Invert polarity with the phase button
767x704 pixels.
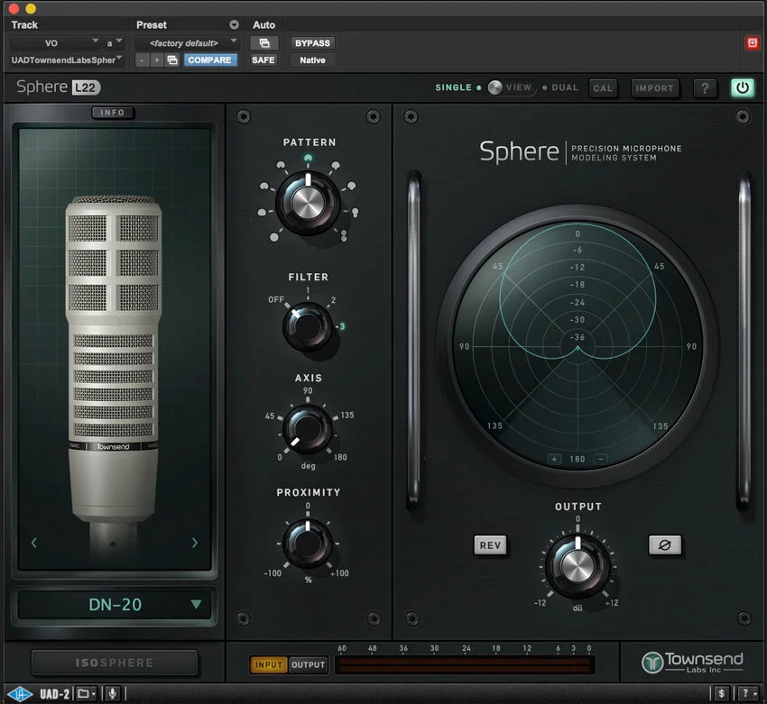665,544
